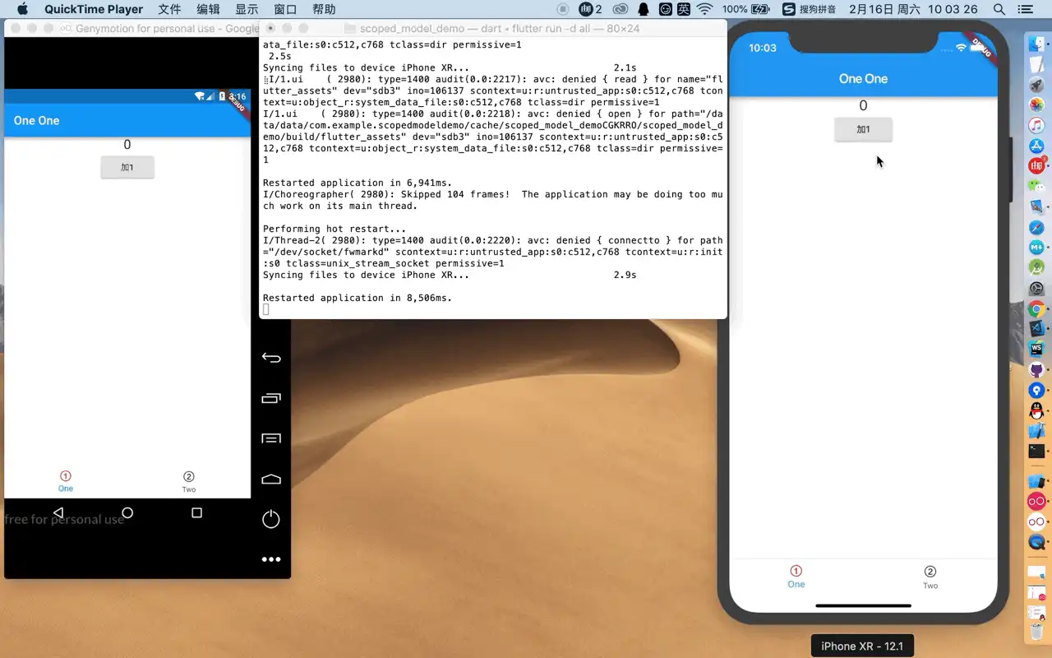Viewport: 1052px width, 658px height.
Task: Click the Genymotion power icon
Action: tap(271, 519)
